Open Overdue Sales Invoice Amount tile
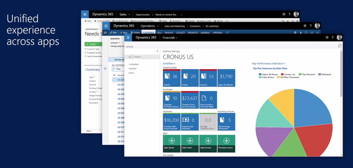The image size is (353, 168). coord(172,122)
